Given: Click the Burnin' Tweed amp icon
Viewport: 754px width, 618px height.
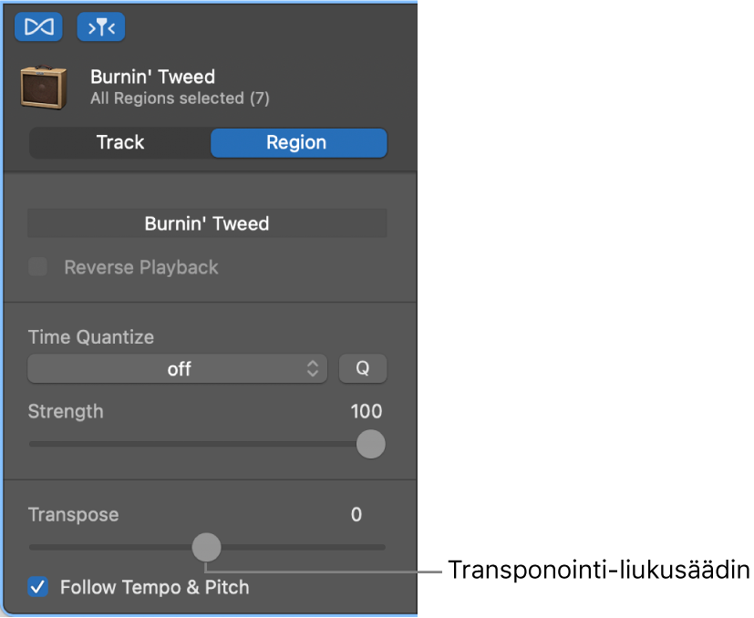Looking at the screenshot, I should pyautogui.click(x=44, y=88).
